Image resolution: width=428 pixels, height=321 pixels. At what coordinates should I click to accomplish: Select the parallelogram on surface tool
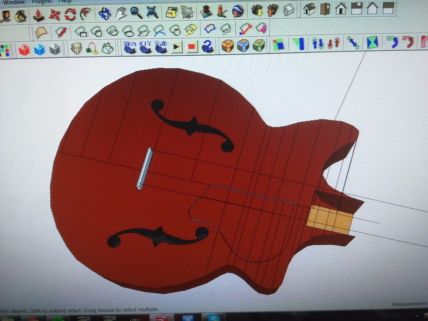[x=144, y=30]
